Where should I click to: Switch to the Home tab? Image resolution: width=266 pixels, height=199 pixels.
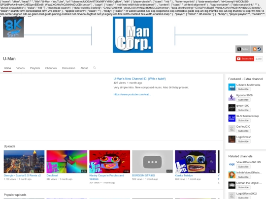tap(7, 68)
